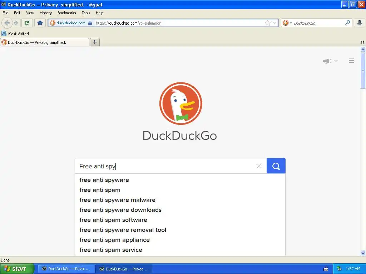Open the Windows Start button

[17, 269]
